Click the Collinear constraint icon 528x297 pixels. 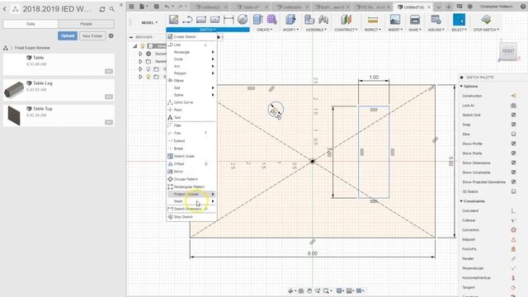pyautogui.click(x=513, y=220)
